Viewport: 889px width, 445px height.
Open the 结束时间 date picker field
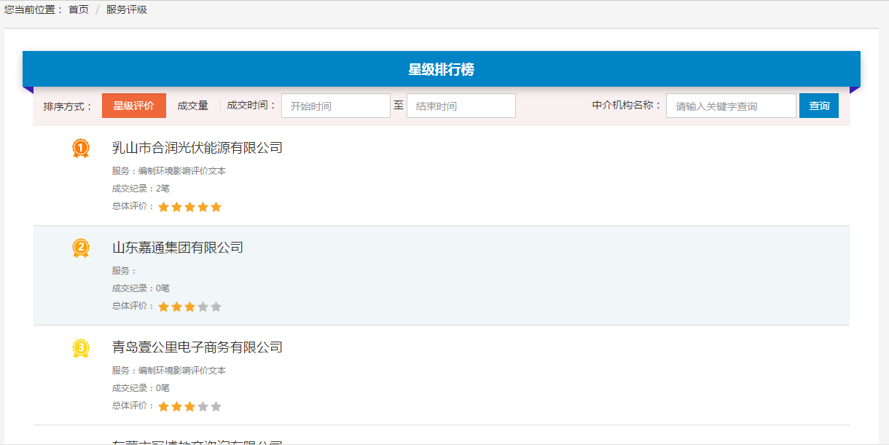click(461, 106)
